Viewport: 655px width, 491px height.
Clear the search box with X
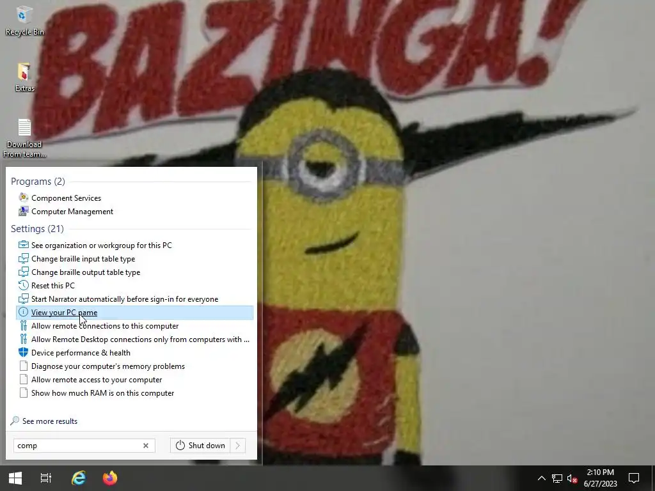[x=146, y=446]
